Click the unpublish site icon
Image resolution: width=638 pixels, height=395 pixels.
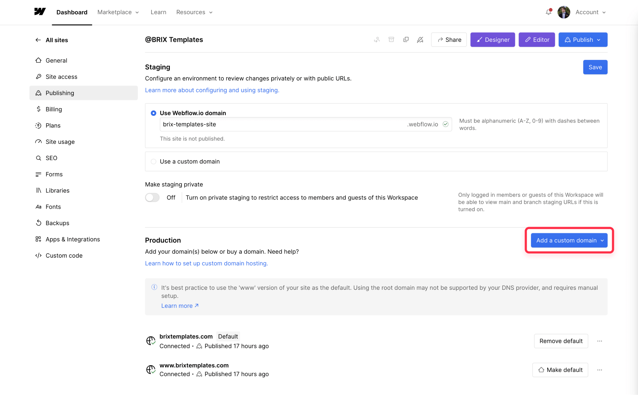[x=420, y=40]
